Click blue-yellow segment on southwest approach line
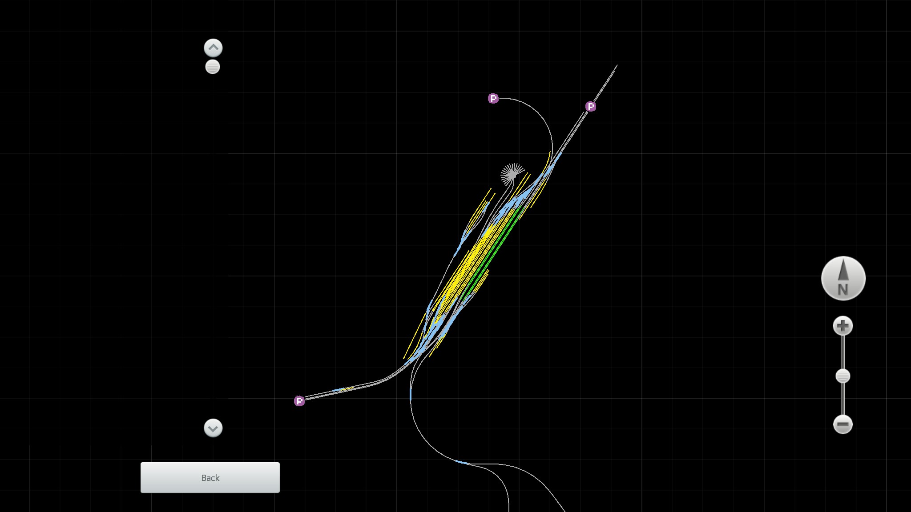Viewport: 911px width, 512px height. tap(343, 389)
